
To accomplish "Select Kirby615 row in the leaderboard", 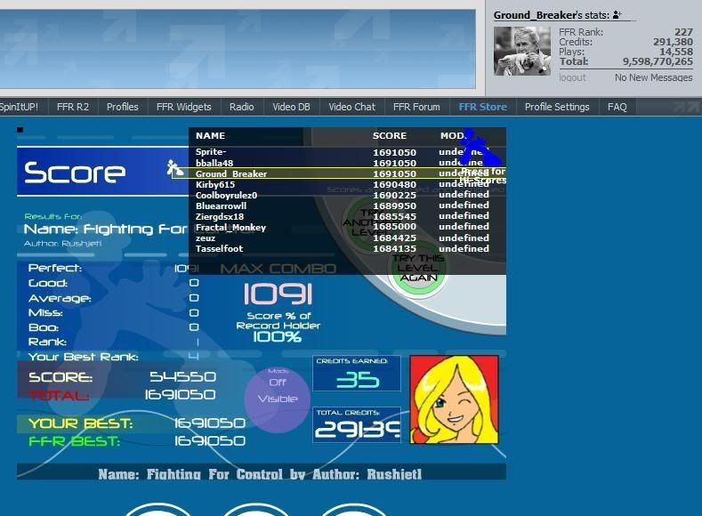I will click(x=215, y=184).
